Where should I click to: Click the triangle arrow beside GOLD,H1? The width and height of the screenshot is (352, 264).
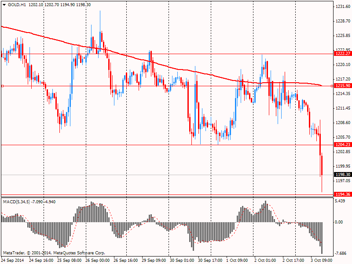click(x=4, y=4)
